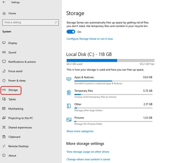Viewport: 171px width, 163px height.
Task: Click the Local Disk C usage bar
Action: 110,60
